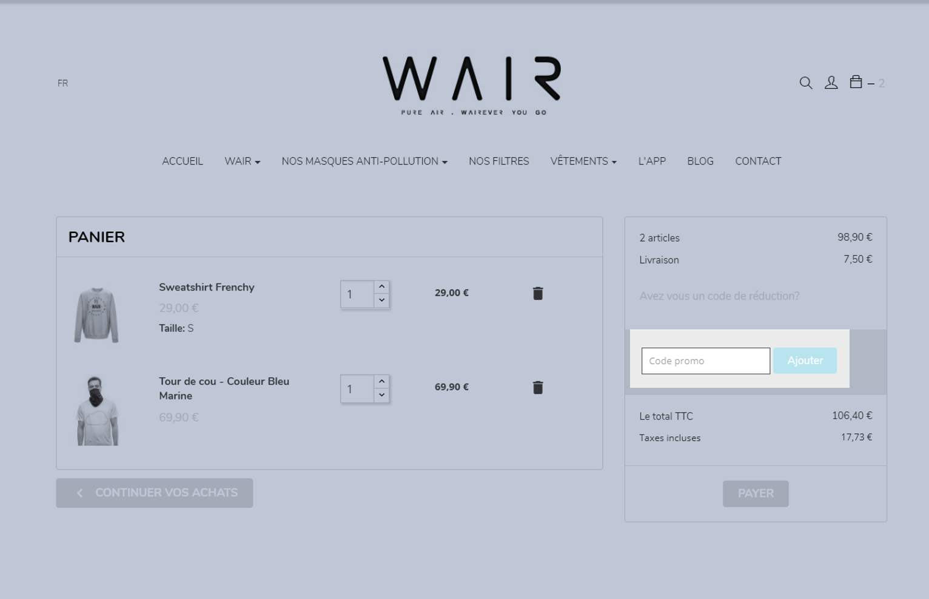Visit NOS FILTRES

point(498,161)
